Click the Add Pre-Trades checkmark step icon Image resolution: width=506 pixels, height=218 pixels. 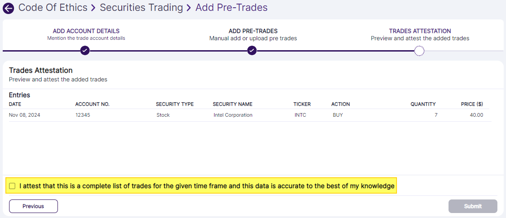pos(252,51)
